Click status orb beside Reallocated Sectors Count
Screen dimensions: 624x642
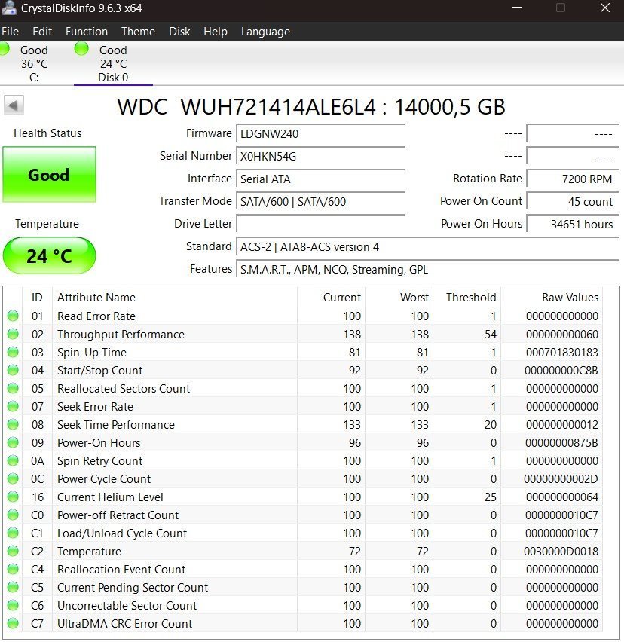pyautogui.click(x=13, y=389)
